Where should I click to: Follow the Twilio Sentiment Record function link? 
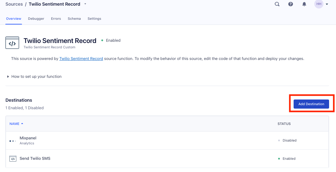pos(81,59)
